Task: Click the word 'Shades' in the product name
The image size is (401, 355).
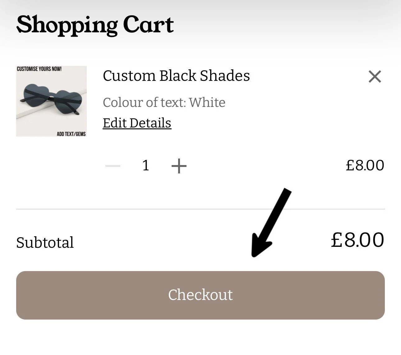Action: [225, 76]
